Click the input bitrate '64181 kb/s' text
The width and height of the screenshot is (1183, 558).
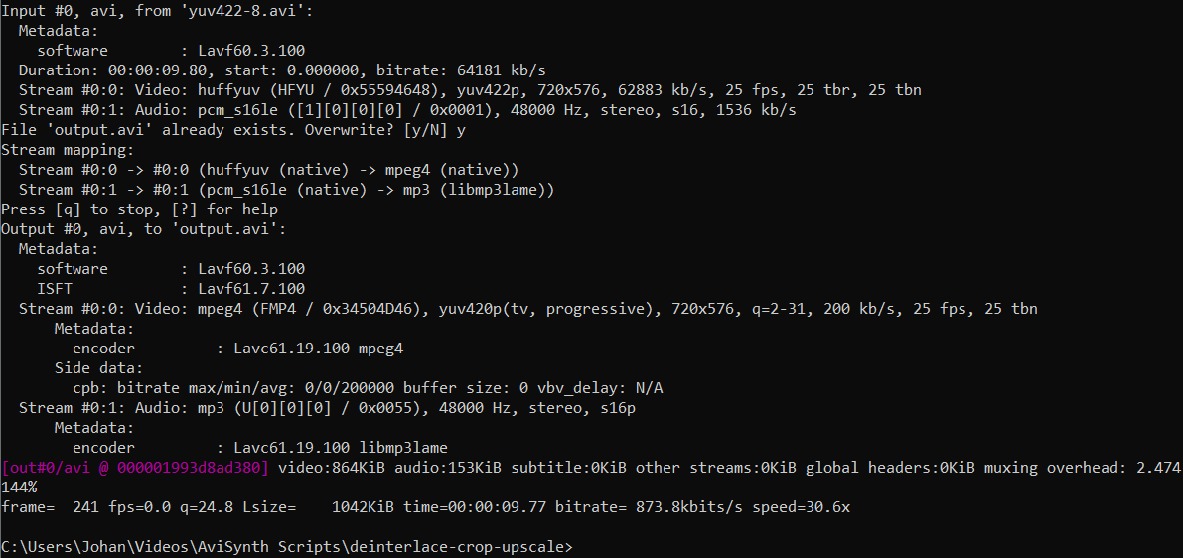tap(502, 70)
